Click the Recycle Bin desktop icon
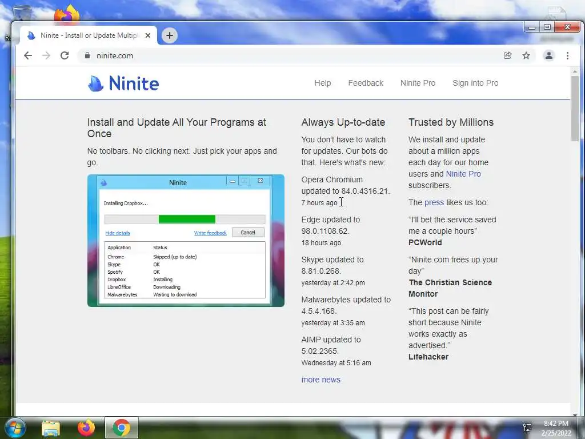The width and height of the screenshot is (585, 439). coord(22,13)
